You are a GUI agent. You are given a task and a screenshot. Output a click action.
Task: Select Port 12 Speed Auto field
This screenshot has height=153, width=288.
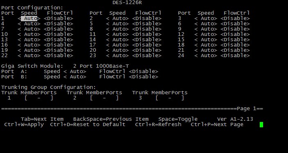[x=206, y=34]
